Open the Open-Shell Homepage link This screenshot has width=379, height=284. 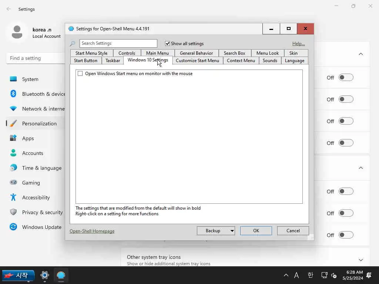[92, 231]
